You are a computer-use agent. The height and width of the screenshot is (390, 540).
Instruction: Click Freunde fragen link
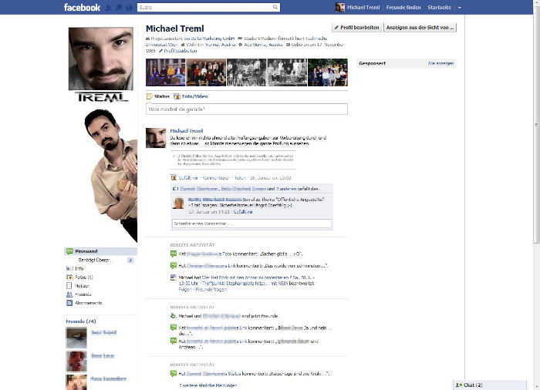(x=211, y=290)
